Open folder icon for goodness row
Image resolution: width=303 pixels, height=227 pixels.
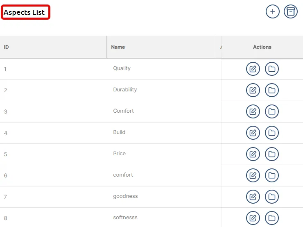point(272,197)
